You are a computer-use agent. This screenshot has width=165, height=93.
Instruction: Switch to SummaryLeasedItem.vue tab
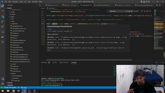144,5
